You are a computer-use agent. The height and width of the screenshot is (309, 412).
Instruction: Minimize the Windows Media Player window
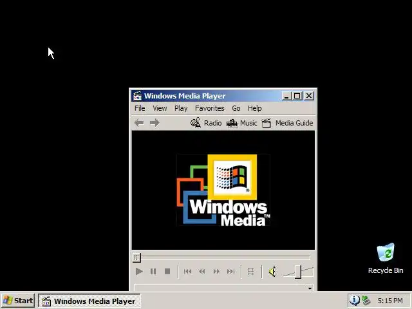pos(286,96)
